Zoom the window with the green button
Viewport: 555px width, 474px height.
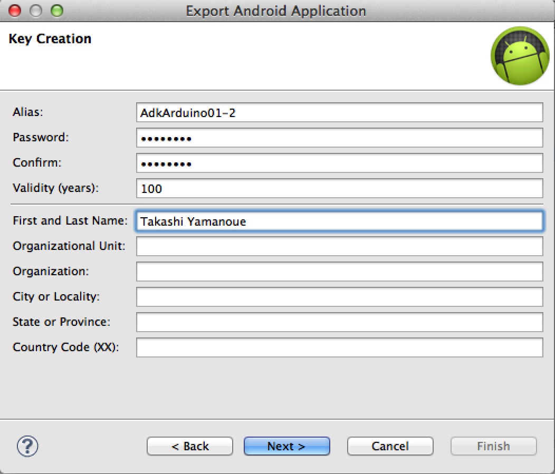point(55,11)
